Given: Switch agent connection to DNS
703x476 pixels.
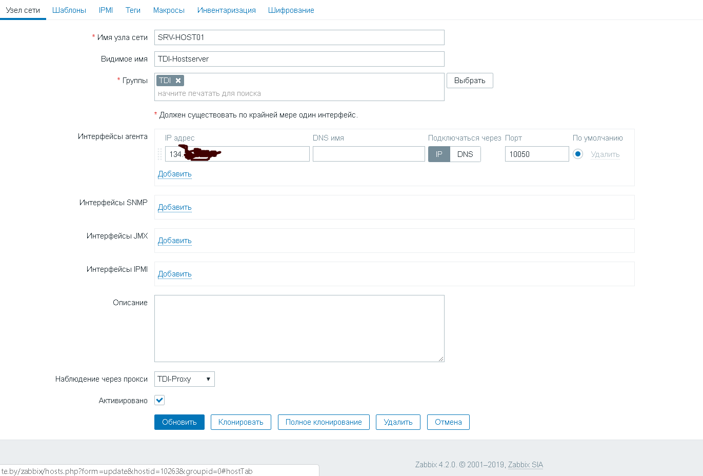Looking at the screenshot, I should tap(465, 154).
